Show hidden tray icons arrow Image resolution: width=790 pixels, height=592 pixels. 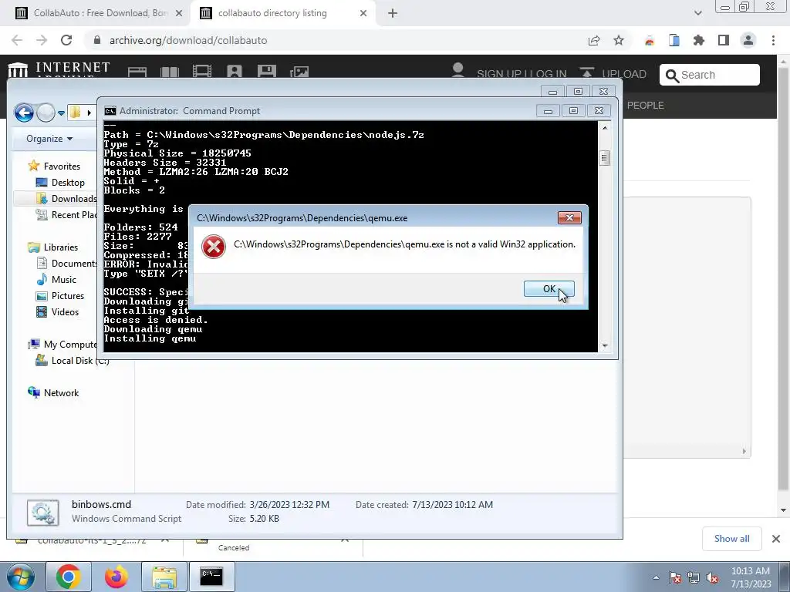(x=656, y=577)
